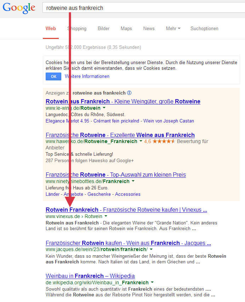This screenshot has width=245, height=302.
Task: Open Crémant fein prickelnd sitelink
Action: [116, 121]
